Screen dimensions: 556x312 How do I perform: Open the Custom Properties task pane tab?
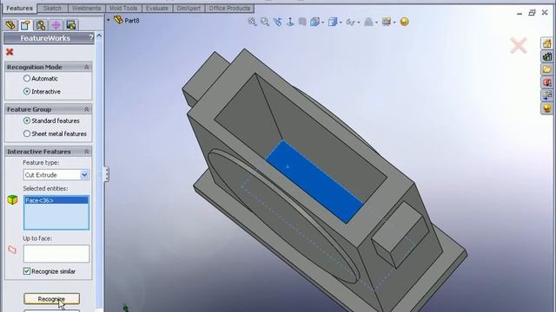(546, 95)
